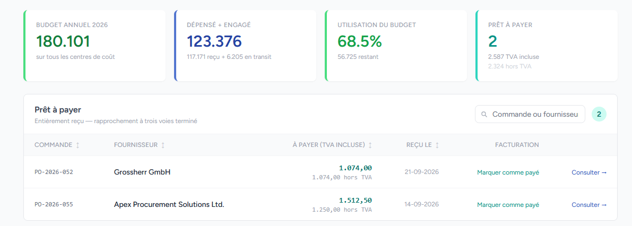Mark PO-2026-052 Grossherr GmbH as payé

click(508, 172)
